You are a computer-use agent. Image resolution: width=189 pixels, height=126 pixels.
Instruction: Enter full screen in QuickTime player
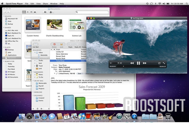click(164, 63)
